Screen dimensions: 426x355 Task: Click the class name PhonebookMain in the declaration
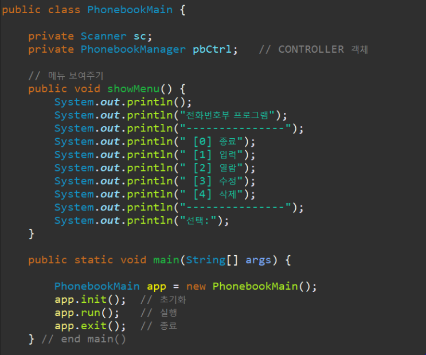pos(130,10)
